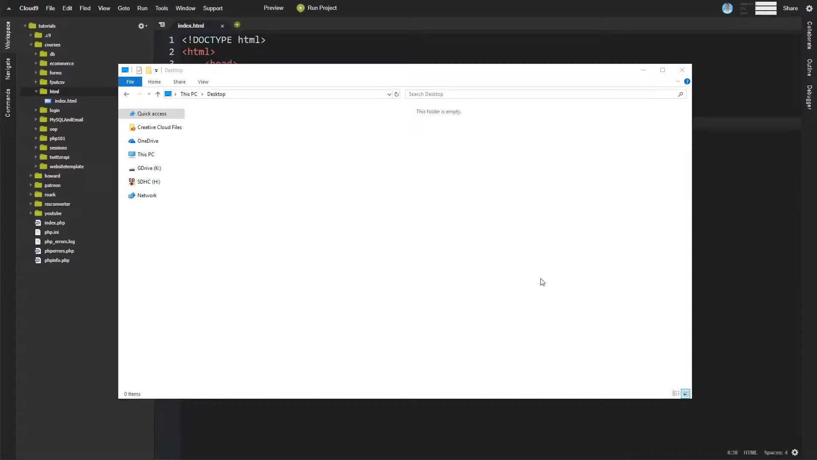Click the up-one-level arrow in Explorer
Viewport: 817px width, 460px height.
(x=158, y=94)
